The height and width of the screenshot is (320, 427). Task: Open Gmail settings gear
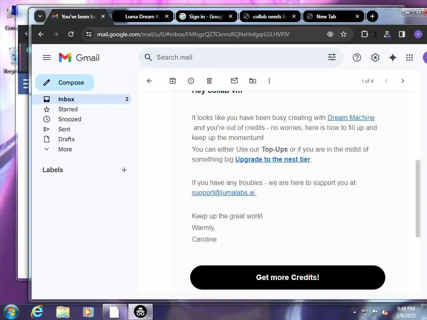coord(375,57)
